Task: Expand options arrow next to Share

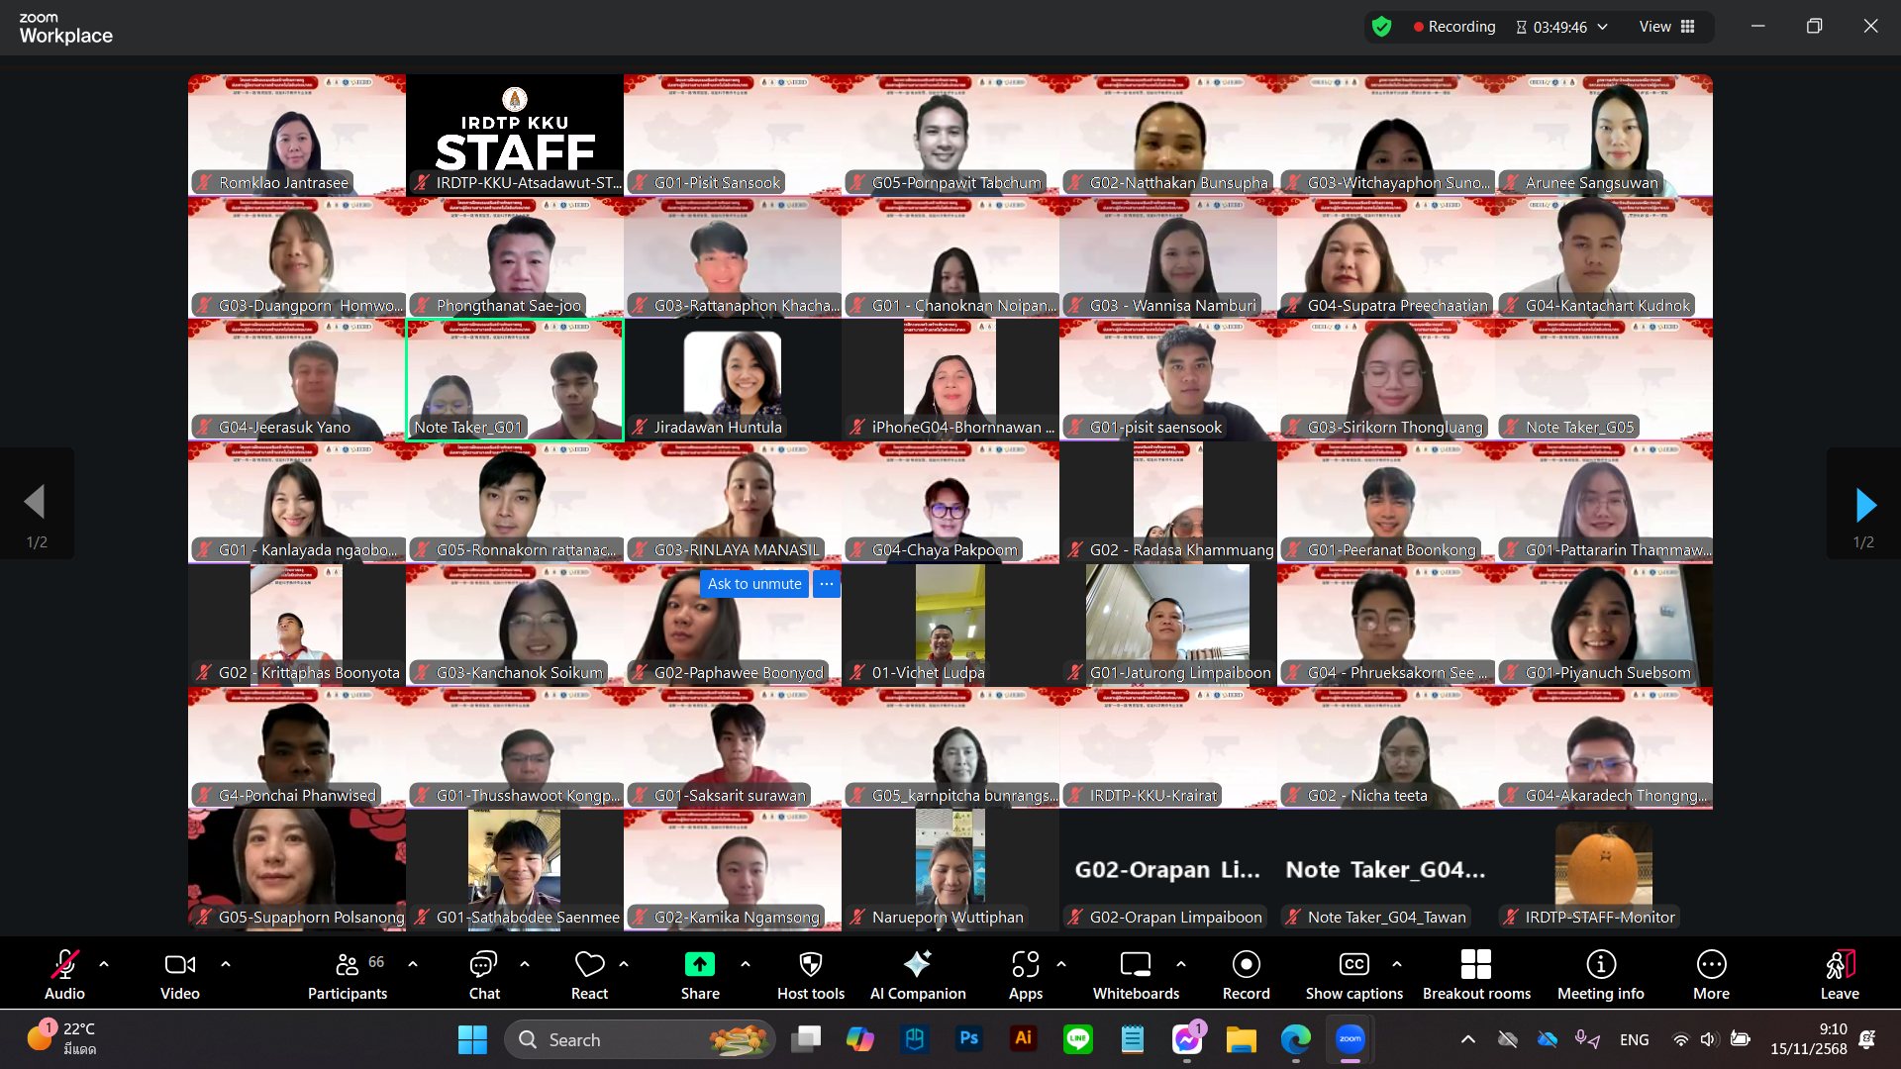Action: (746, 963)
